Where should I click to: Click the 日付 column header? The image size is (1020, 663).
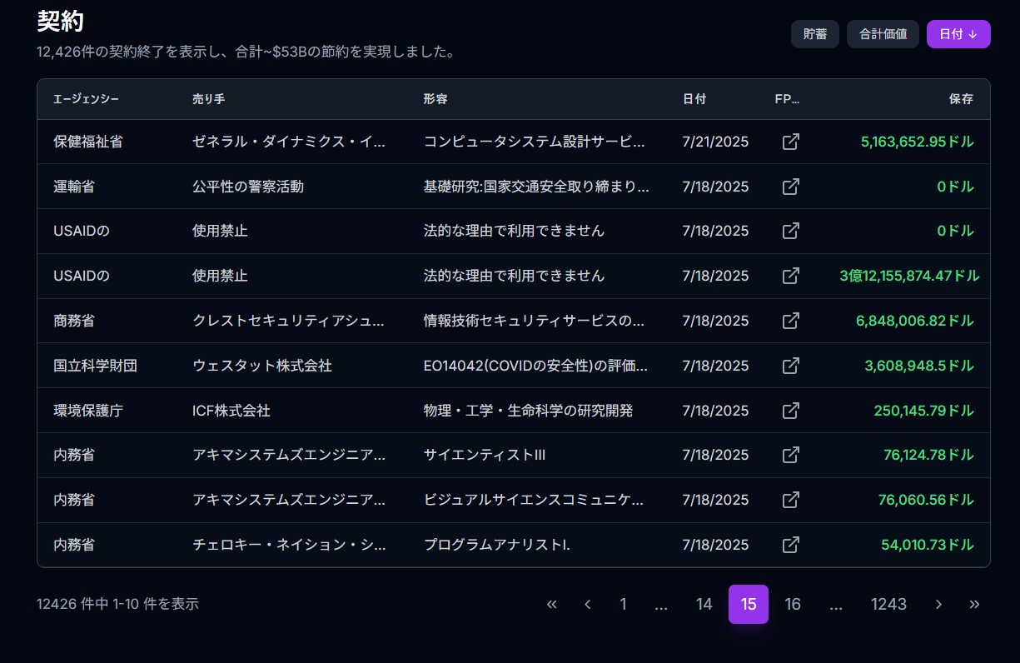(694, 99)
